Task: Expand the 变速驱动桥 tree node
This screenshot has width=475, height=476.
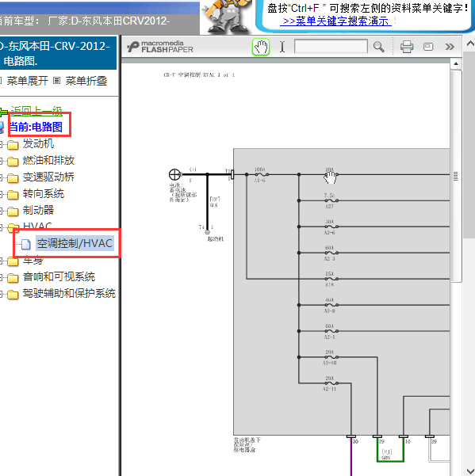Action: (x=1, y=178)
